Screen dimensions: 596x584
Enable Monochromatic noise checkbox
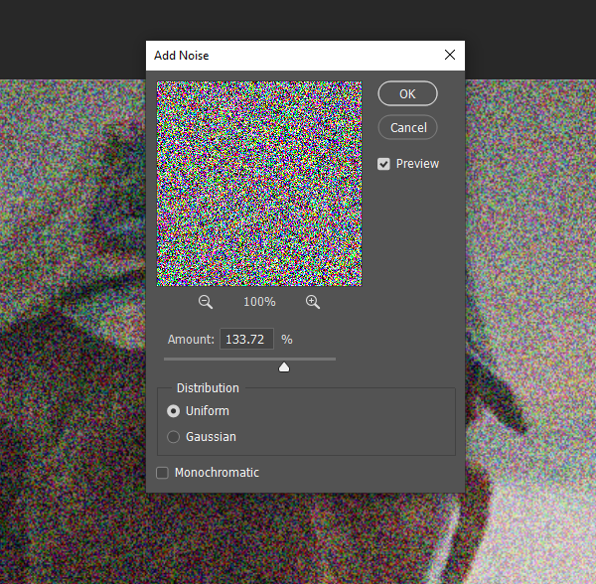[162, 473]
